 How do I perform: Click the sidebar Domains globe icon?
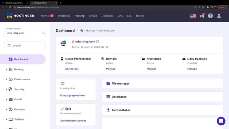(11, 109)
